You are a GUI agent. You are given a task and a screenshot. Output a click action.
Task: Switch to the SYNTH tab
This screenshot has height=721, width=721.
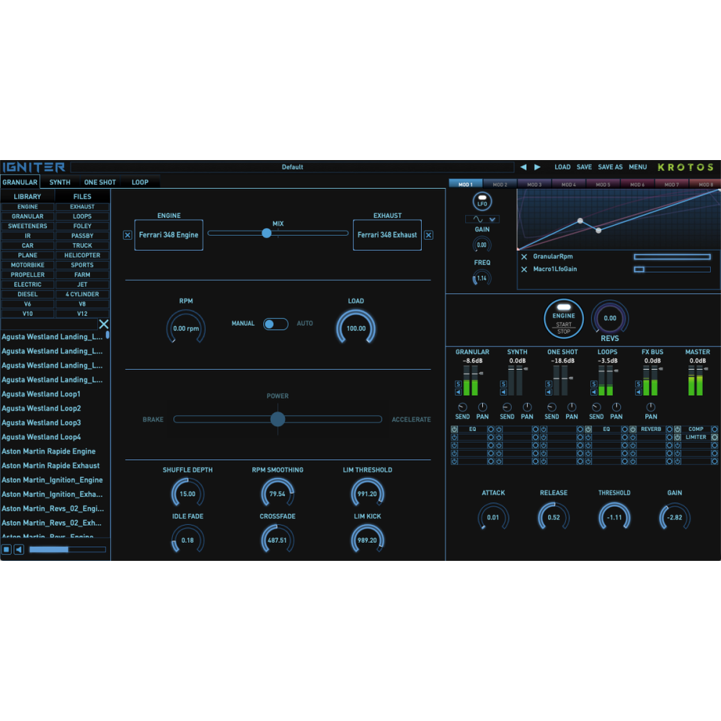58,182
